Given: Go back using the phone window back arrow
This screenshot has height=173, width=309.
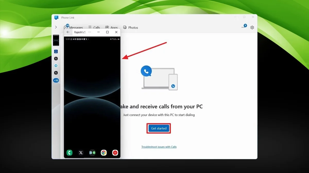Looking at the screenshot, I should click(68, 32).
